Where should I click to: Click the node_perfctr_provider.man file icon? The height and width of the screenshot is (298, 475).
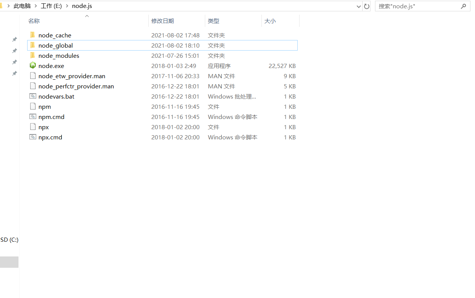click(32, 86)
